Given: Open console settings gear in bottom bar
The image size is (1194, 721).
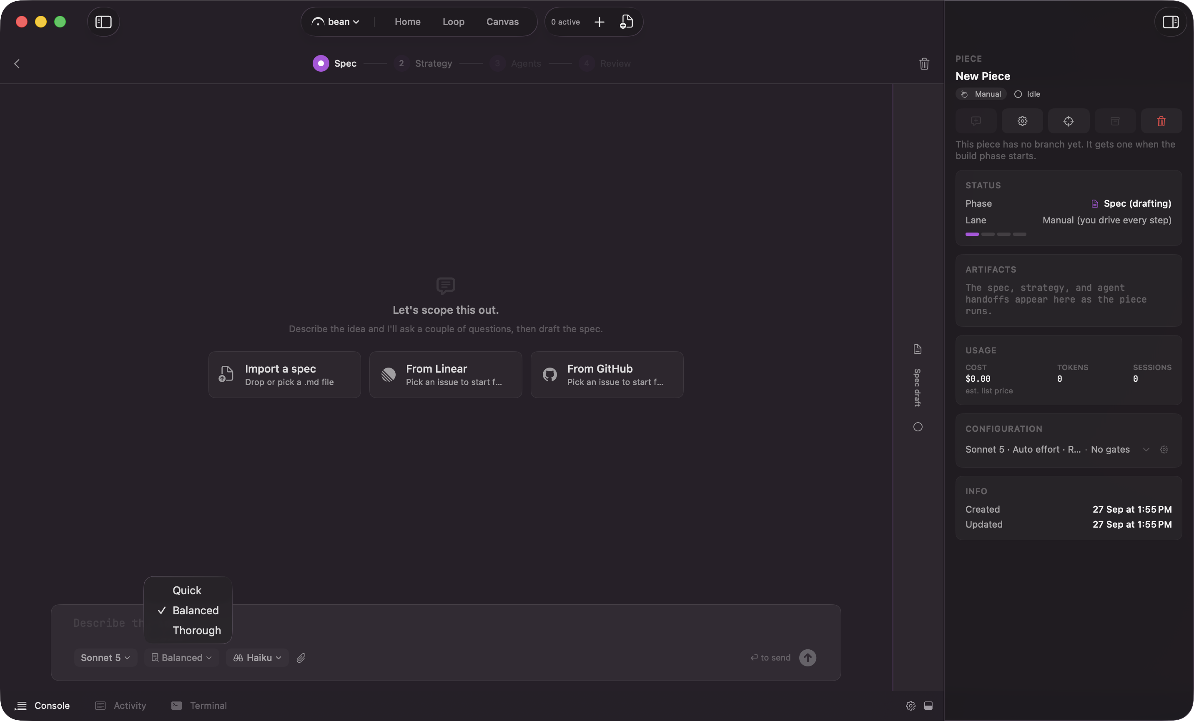Looking at the screenshot, I should (910, 706).
